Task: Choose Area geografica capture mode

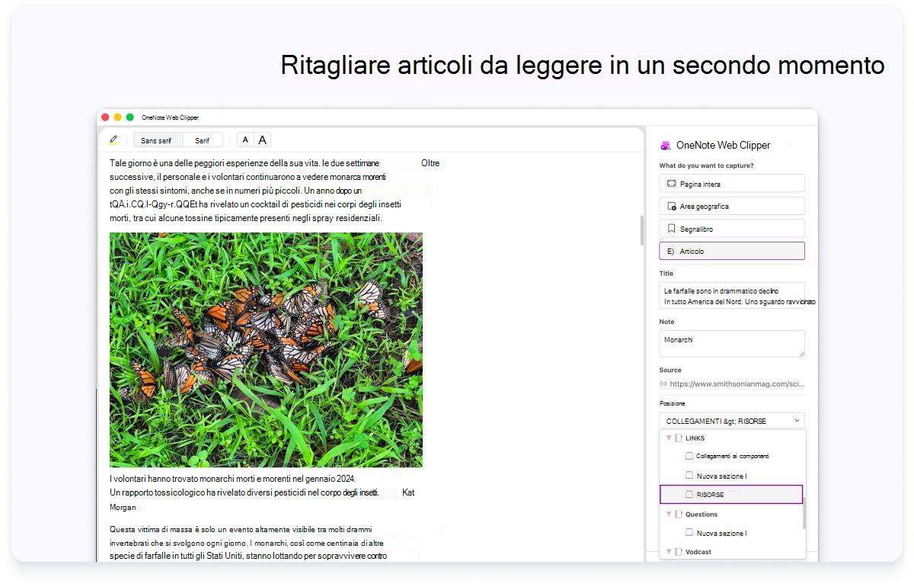Action: [732, 206]
